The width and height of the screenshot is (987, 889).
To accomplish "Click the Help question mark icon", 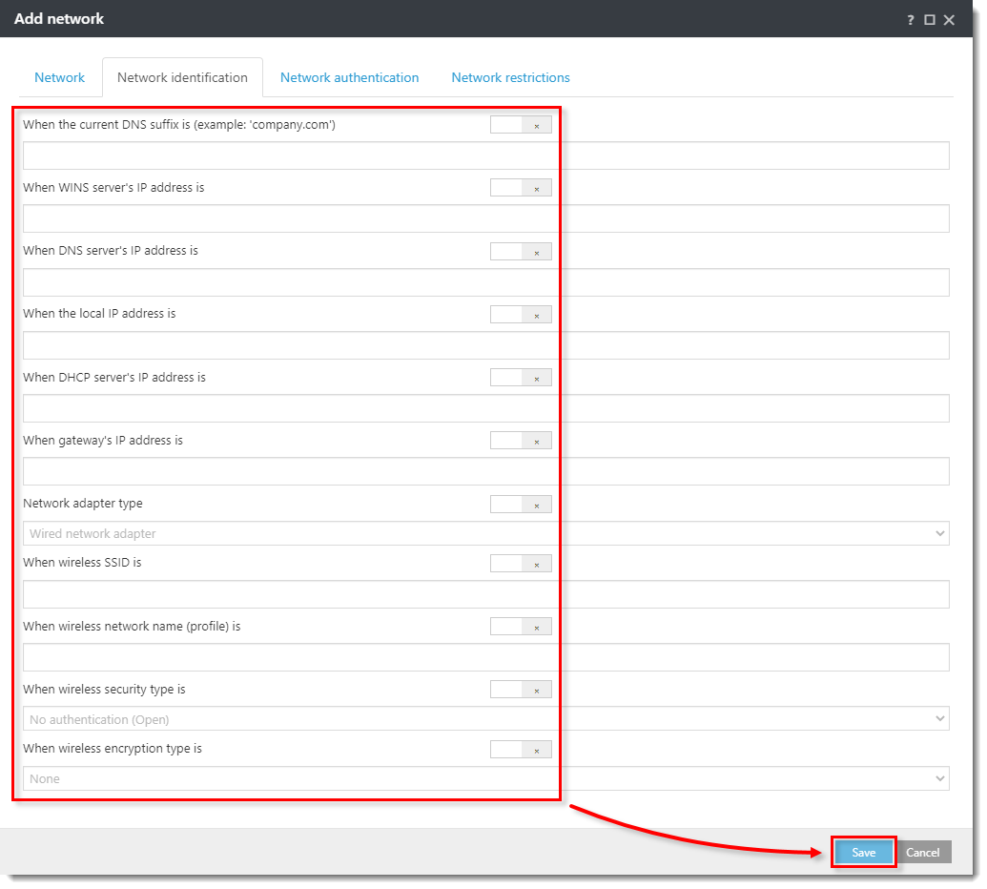I will (x=910, y=19).
